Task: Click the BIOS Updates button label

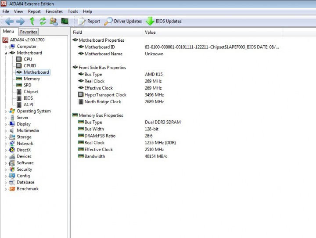Action: (x=169, y=21)
